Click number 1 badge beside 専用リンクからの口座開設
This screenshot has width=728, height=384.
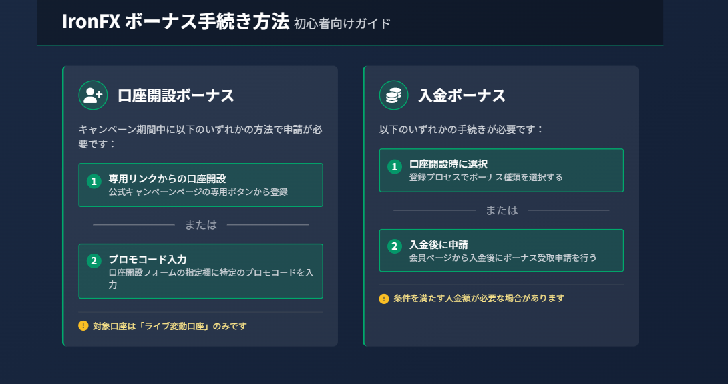point(94,181)
